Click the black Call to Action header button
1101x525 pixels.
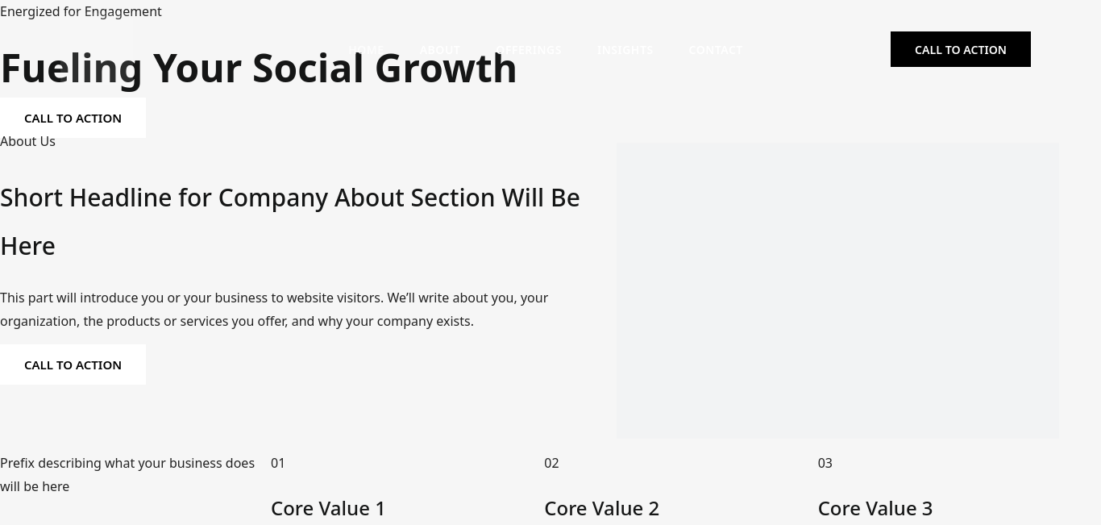[x=960, y=49]
